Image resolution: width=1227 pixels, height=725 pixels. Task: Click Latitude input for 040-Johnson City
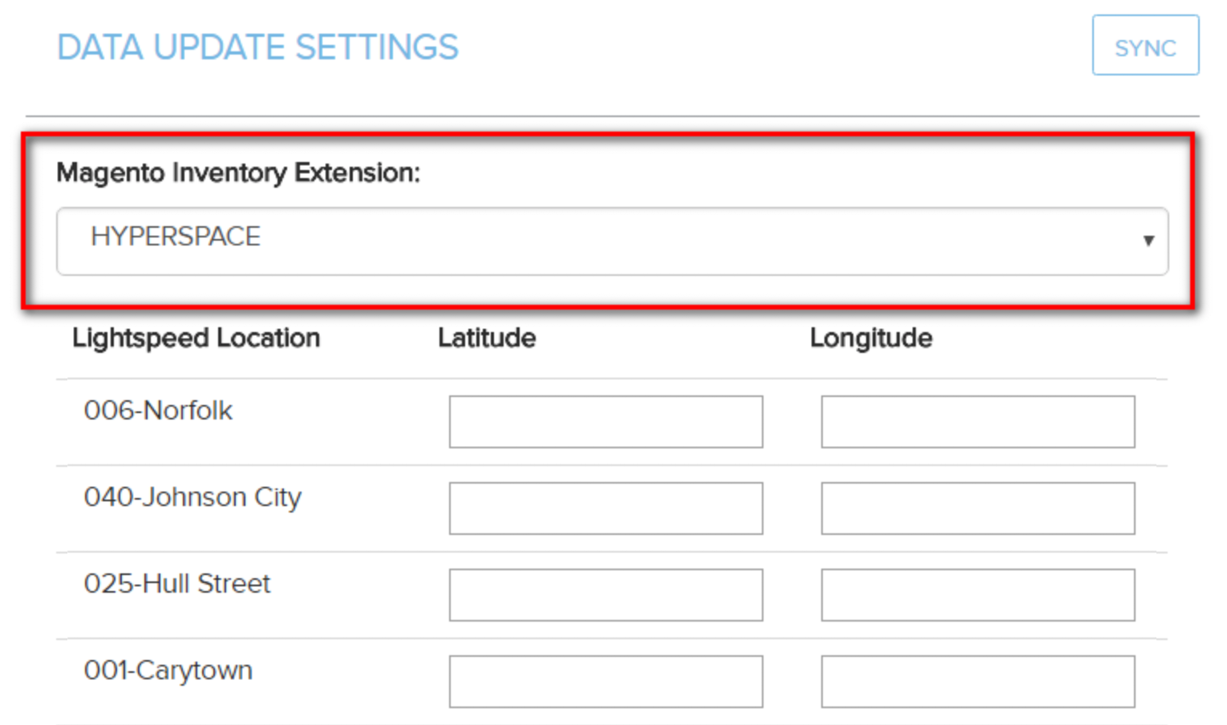tap(605, 508)
